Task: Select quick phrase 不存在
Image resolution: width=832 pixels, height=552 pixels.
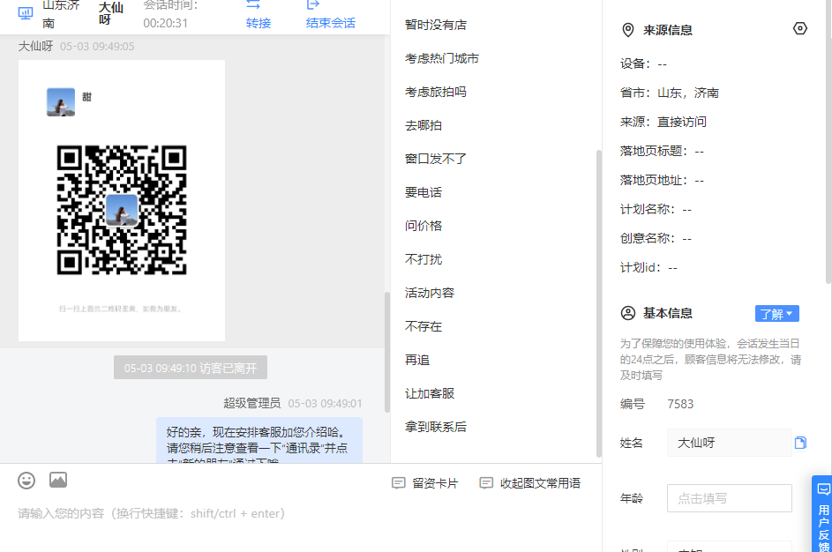Action: pyautogui.click(x=423, y=326)
